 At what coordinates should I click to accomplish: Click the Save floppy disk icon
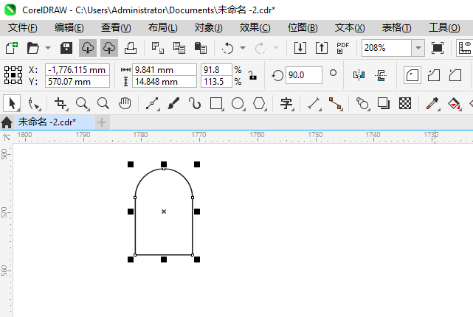pyautogui.click(x=66, y=48)
